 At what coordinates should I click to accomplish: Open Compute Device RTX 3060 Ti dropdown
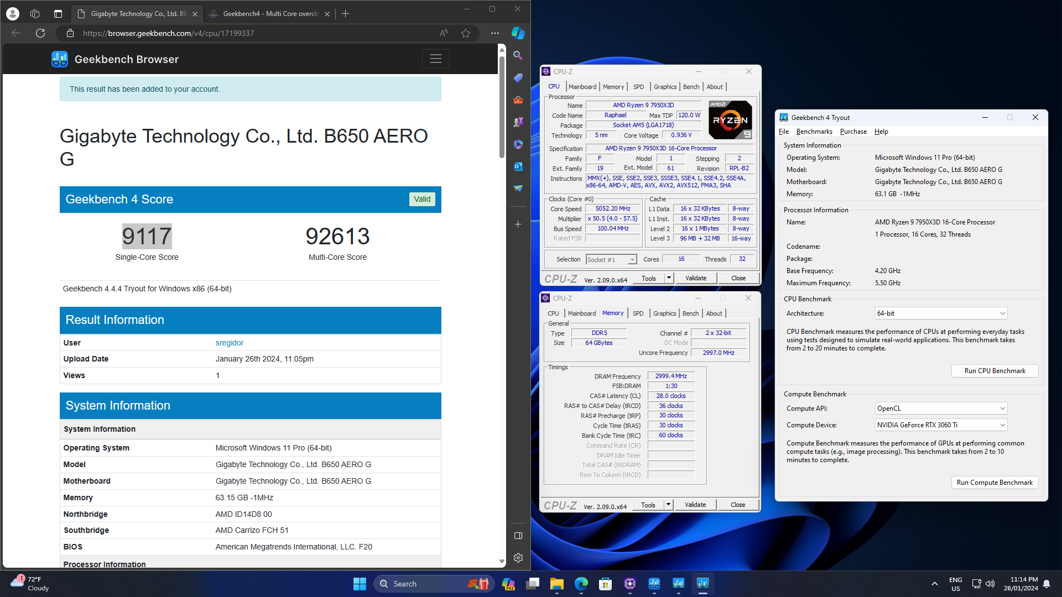point(941,425)
